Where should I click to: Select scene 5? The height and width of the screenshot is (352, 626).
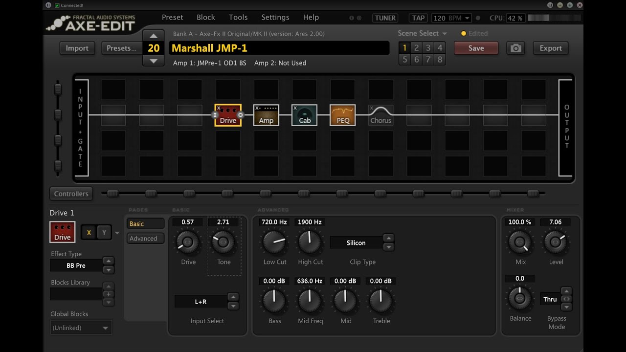coord(404,60)
